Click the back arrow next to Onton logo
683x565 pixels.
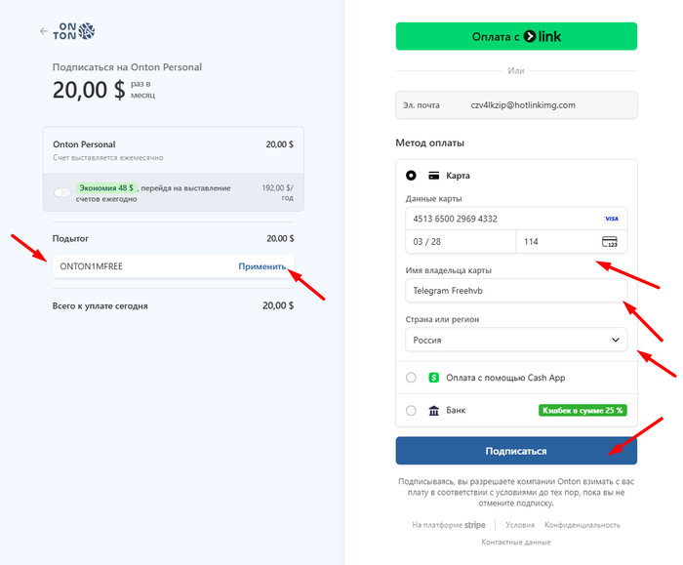[43, 31]
